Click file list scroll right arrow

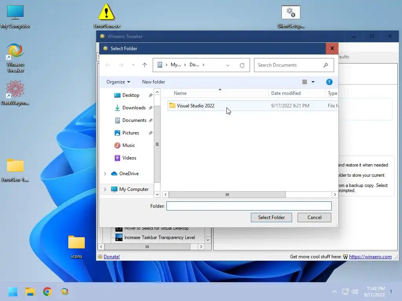coord(335,194)
